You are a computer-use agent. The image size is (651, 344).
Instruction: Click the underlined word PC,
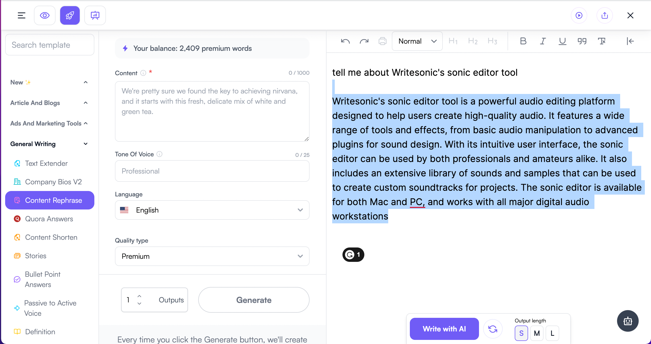click(417, 202)
